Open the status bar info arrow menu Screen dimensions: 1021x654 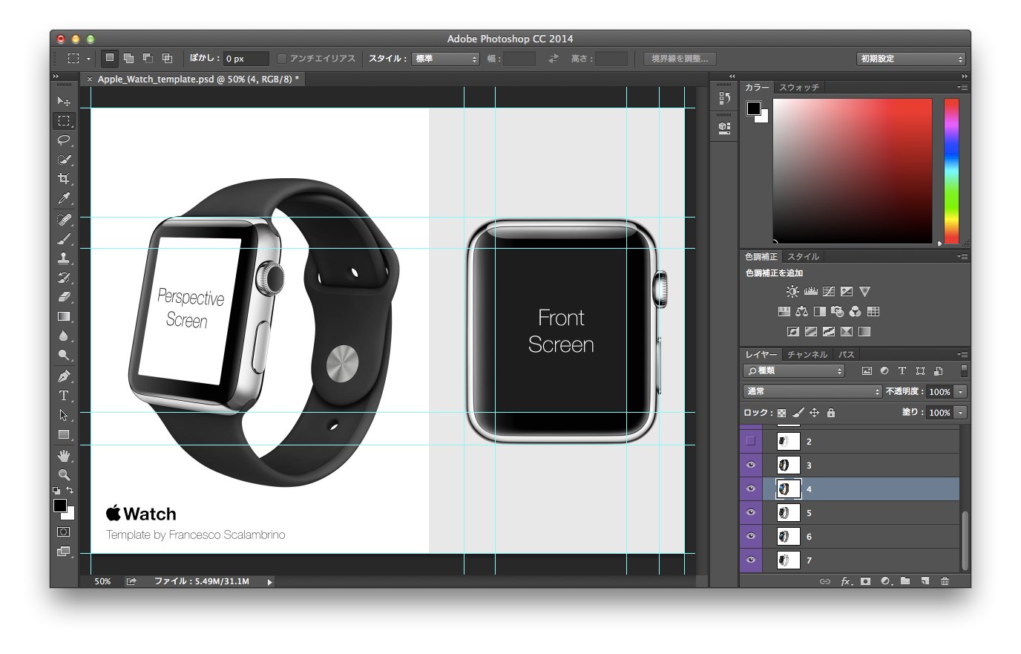269,582
